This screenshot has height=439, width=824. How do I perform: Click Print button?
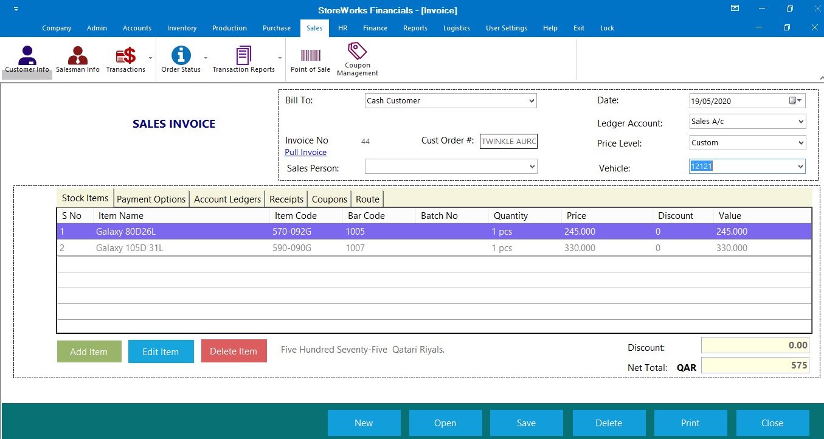(x=690, y=423)
